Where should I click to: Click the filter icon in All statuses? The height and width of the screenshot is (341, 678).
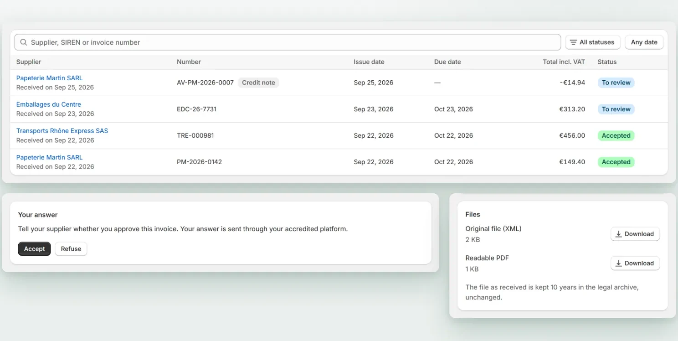(x=574, y=42)
